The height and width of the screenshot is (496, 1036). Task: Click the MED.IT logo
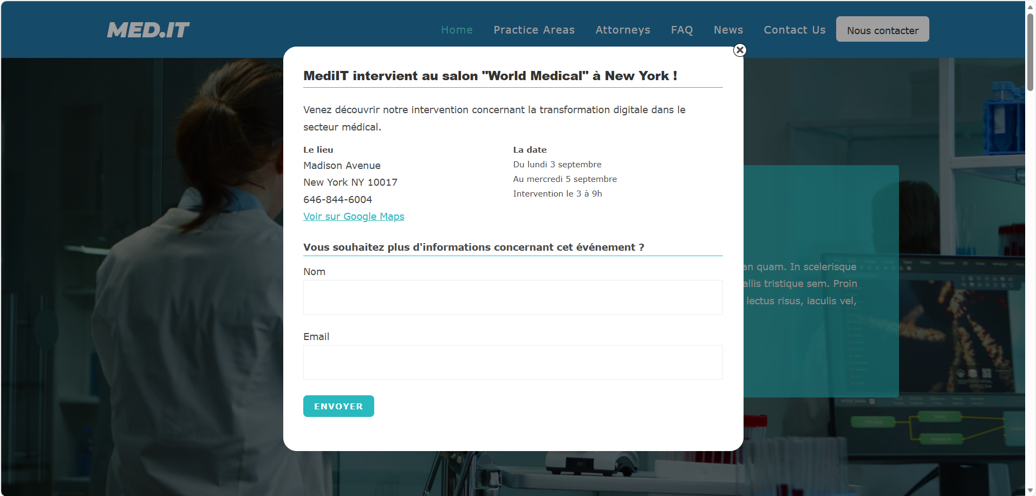point(148,30)
